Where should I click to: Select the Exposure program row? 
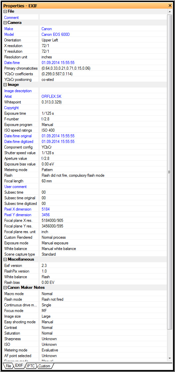click(85, 125)
